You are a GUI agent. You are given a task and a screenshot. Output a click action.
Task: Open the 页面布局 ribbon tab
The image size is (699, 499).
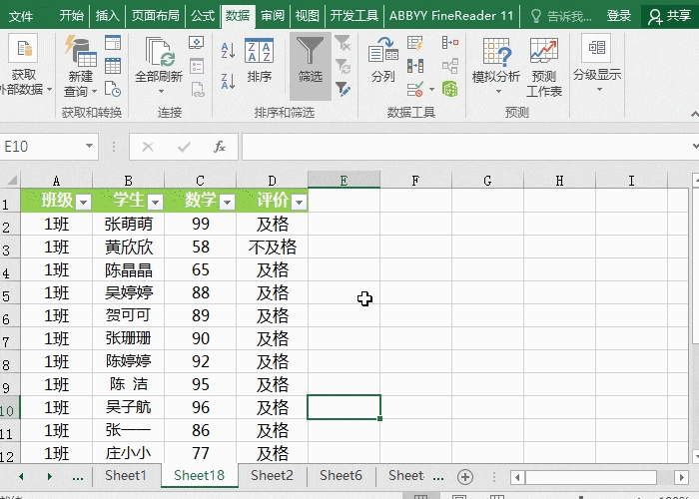[156, 16]
